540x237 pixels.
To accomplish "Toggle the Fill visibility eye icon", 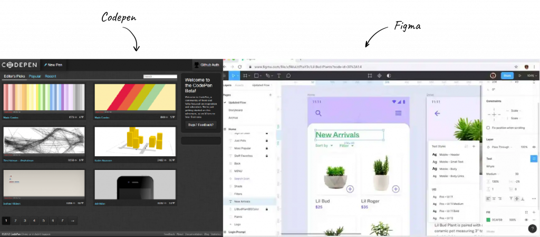I will [x=526, y=220].
